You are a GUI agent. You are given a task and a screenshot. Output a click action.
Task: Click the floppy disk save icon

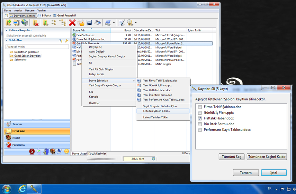click(89, 23)
